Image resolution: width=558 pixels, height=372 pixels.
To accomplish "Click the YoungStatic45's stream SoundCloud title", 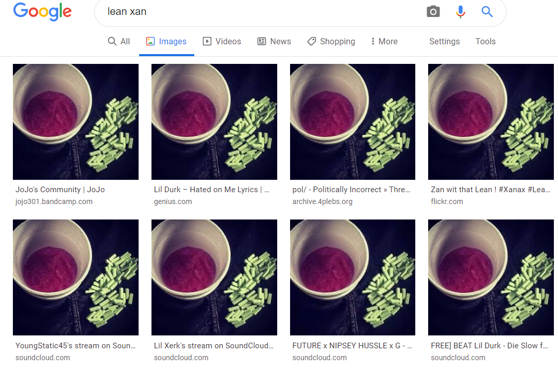I will (x=76, y=346).
